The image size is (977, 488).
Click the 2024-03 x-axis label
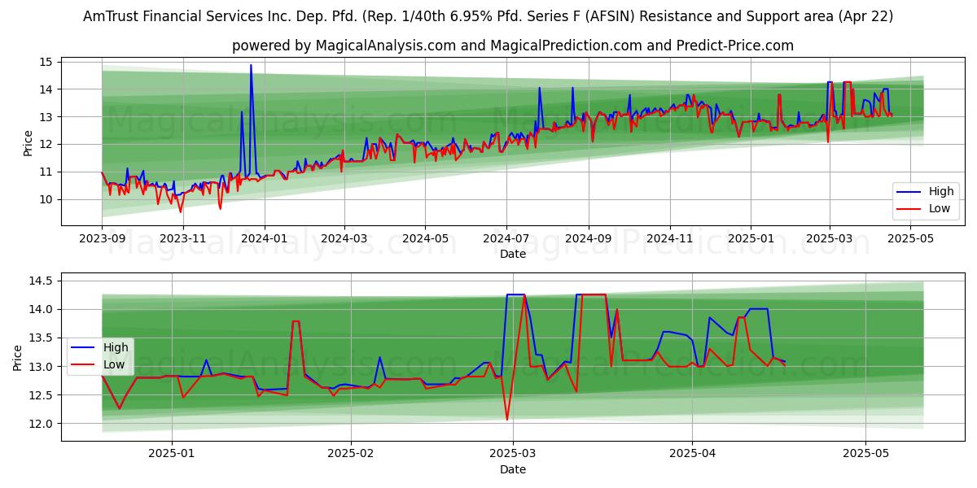pos(344,240)
